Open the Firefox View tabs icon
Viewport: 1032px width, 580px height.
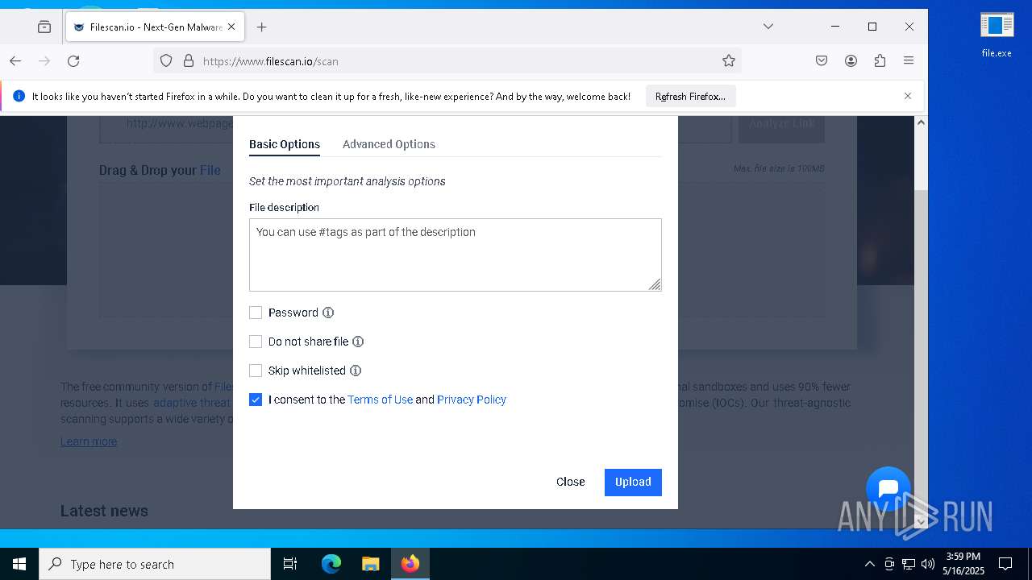[x=44, y=27]
